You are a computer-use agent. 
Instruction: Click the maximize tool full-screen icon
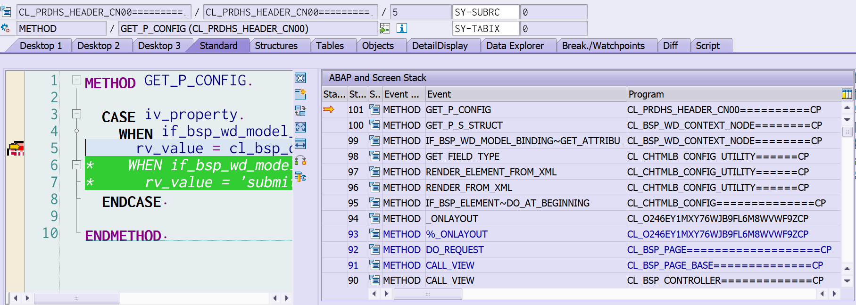[x=300, y=127]
